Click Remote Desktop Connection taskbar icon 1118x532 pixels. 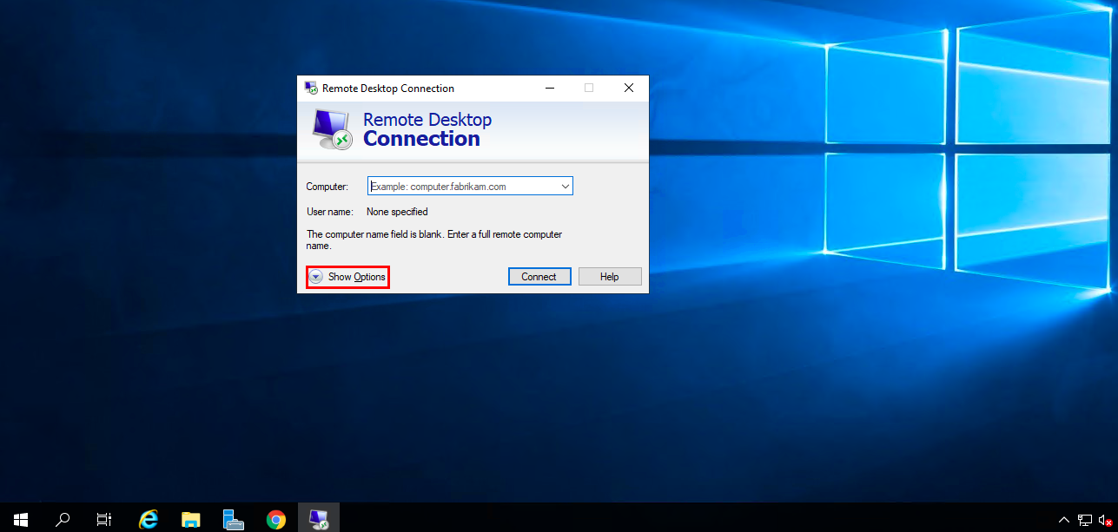point(319,520)
